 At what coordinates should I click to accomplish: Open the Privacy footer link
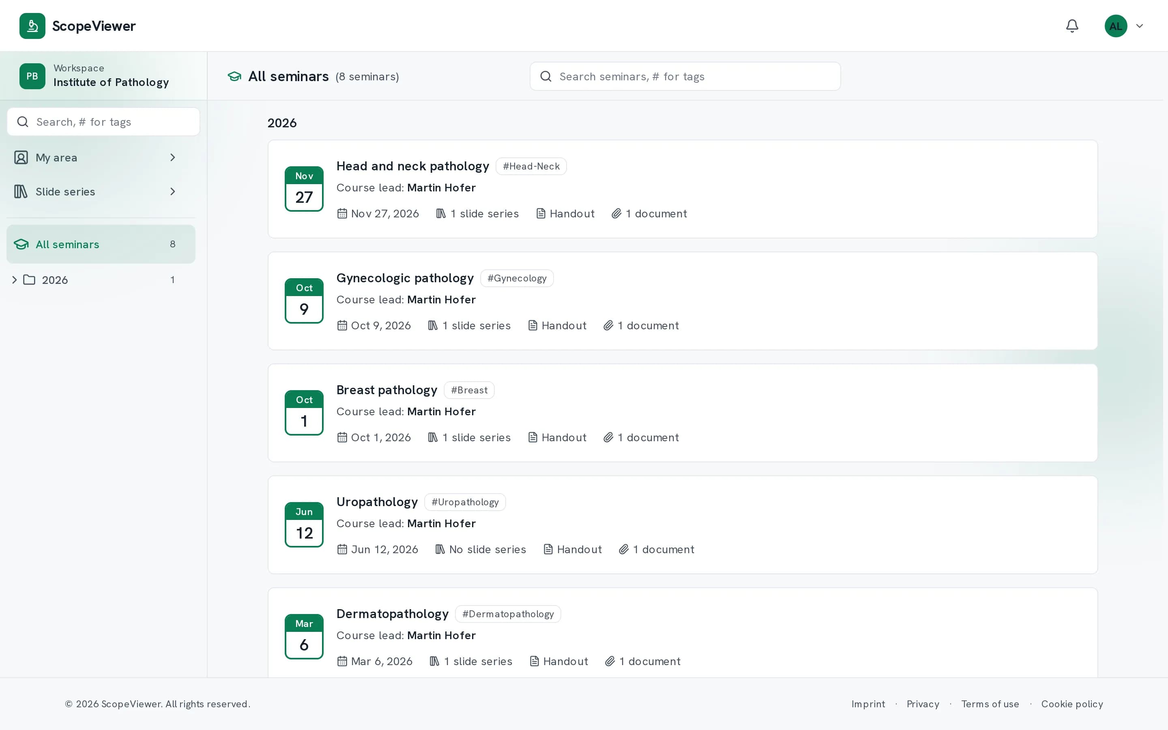pyautogui.click(x=923, y=704)
